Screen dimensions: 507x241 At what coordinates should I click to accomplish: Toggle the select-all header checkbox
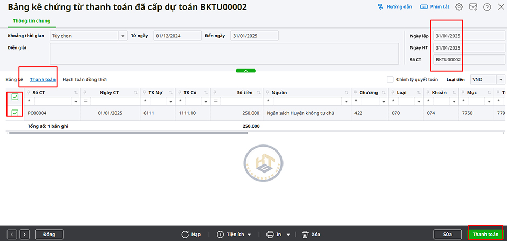pyautogui.click(x=15, y=97)
